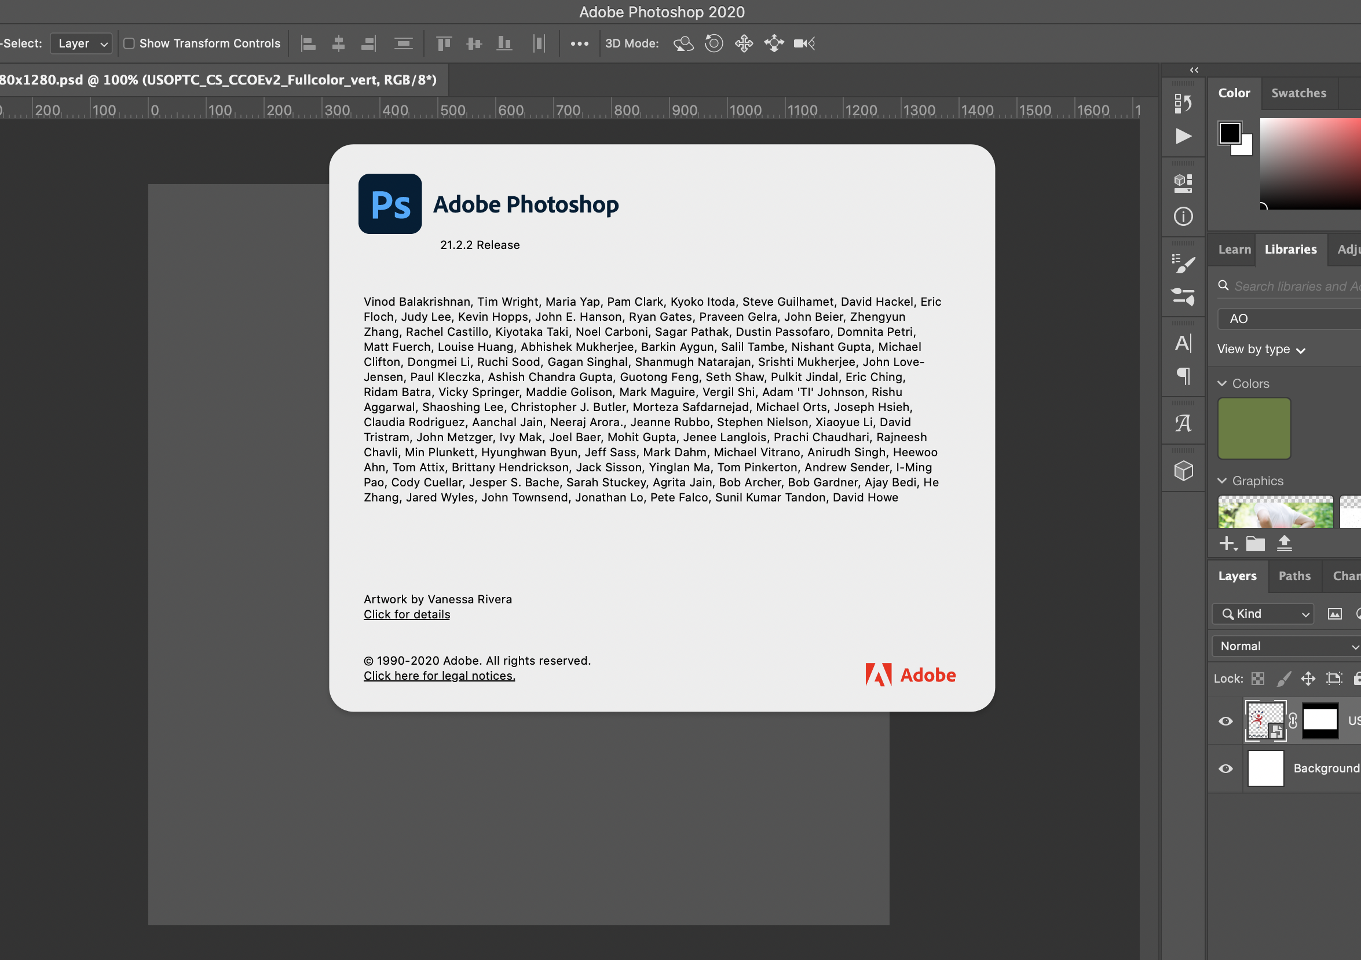Enable Show Transform Controls checkbox
The image size is (1361, 960).
[129, 43]
